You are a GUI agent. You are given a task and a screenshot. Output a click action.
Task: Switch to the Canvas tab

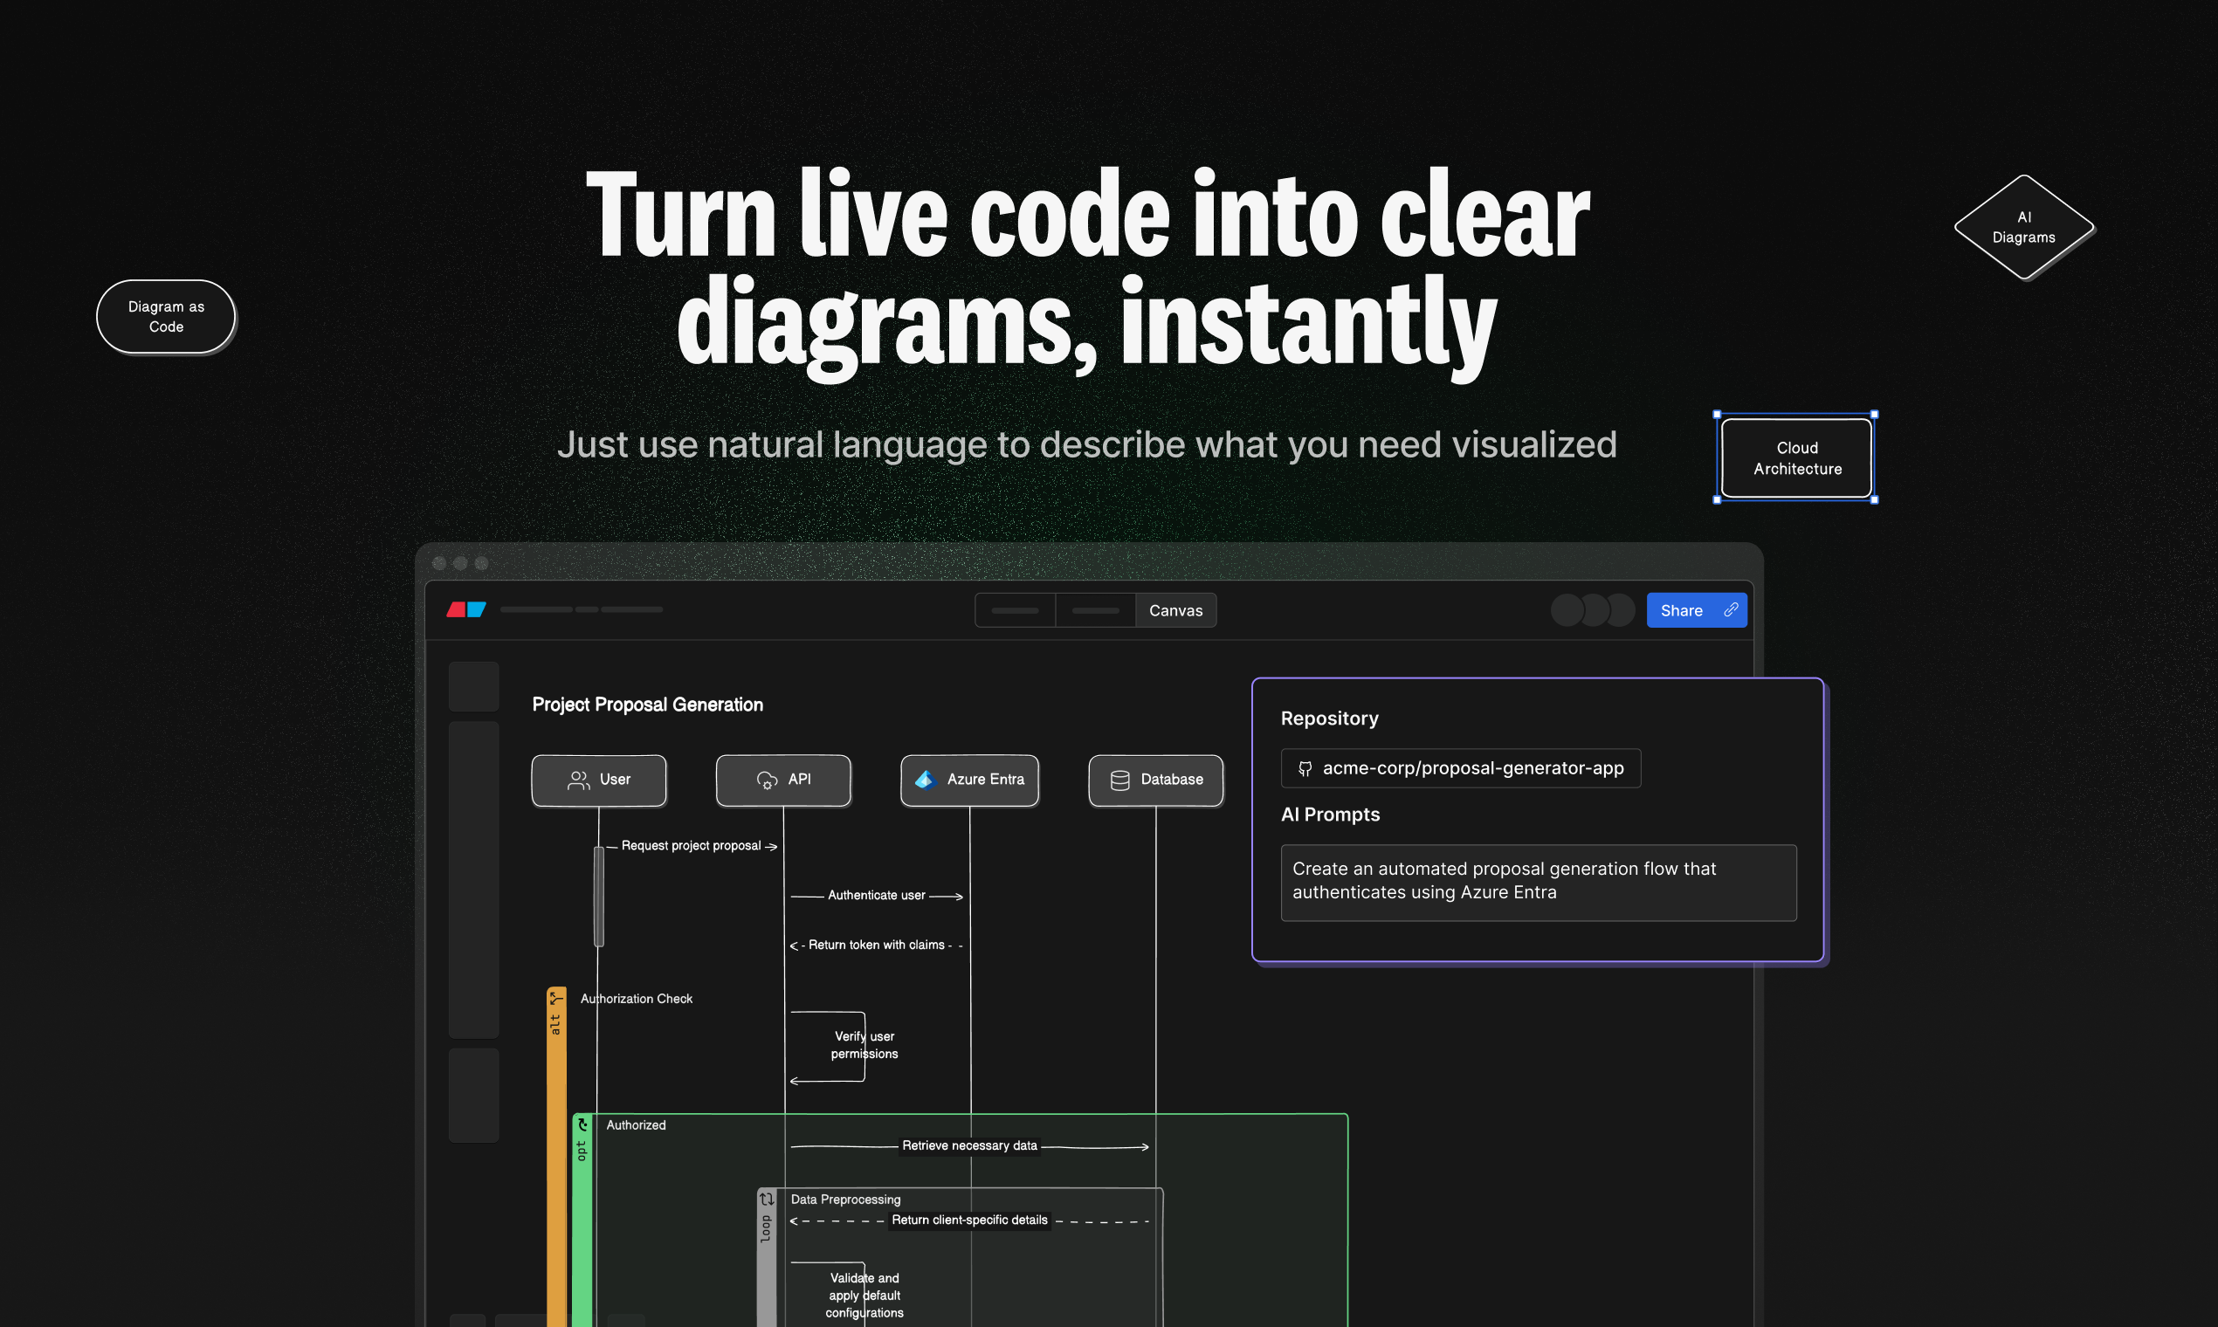click(x=1175, y=610)
